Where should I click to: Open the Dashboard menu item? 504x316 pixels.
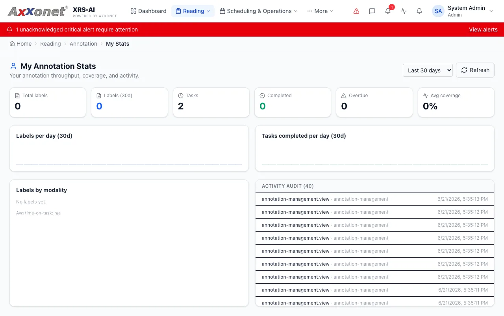(x=148, y=11)
